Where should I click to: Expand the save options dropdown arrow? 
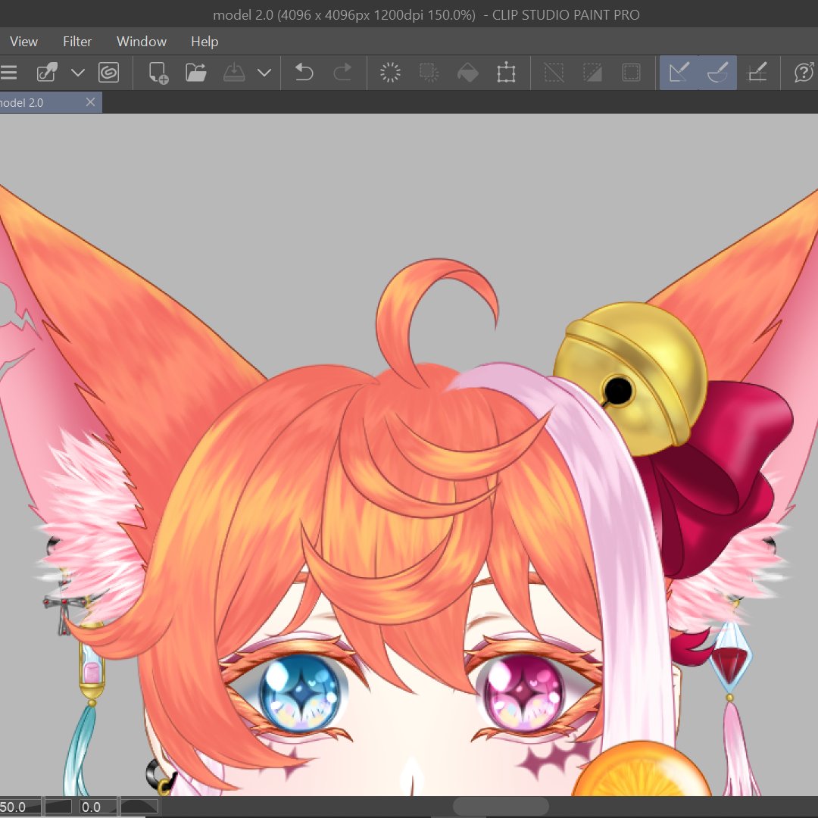[264, 73]
